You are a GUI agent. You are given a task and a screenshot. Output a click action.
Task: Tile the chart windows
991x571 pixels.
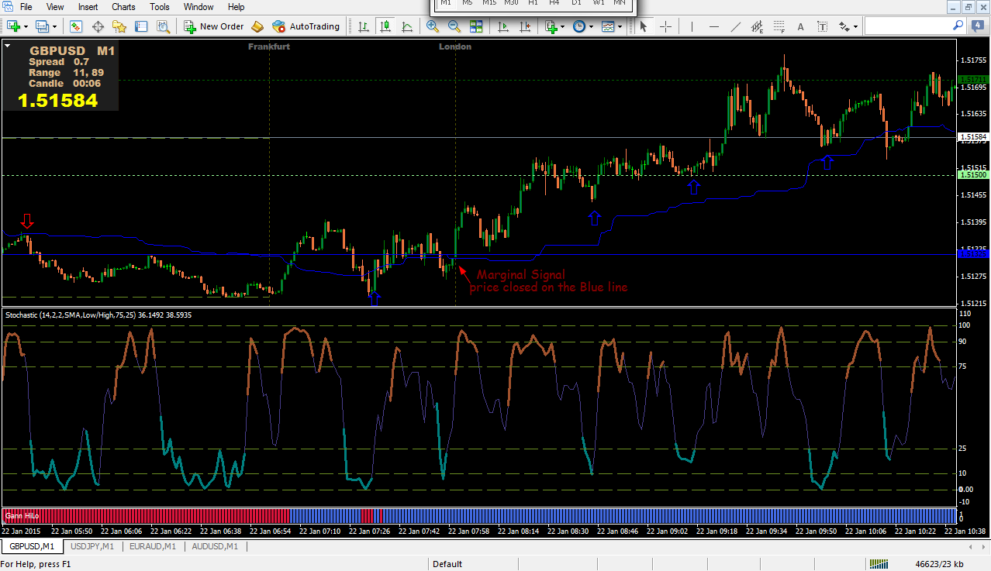475,26
